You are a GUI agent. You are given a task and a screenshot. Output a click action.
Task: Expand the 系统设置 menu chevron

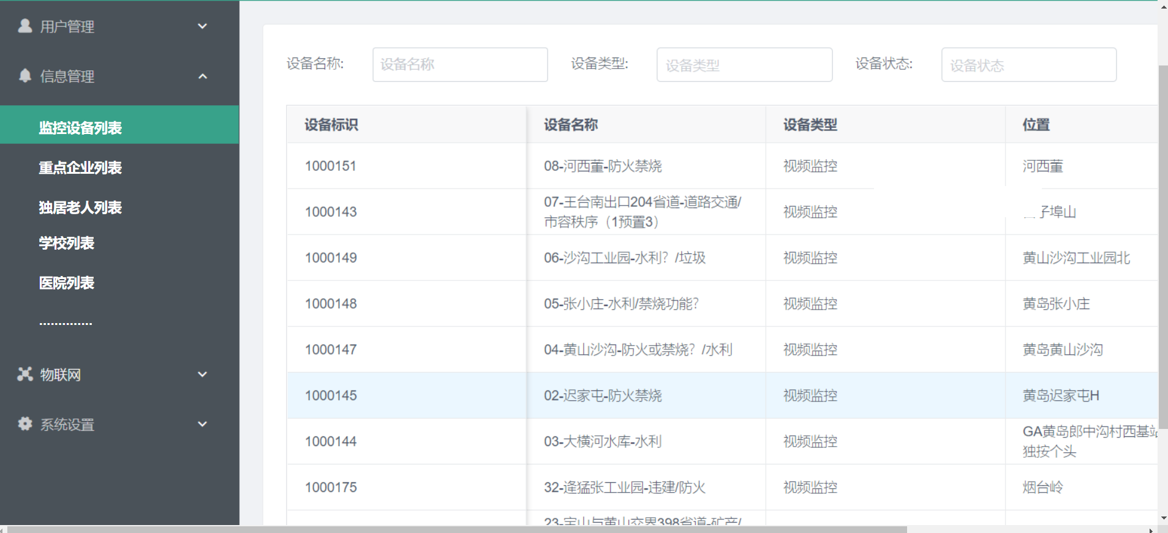pyautogui.click(x=203, y=424)
